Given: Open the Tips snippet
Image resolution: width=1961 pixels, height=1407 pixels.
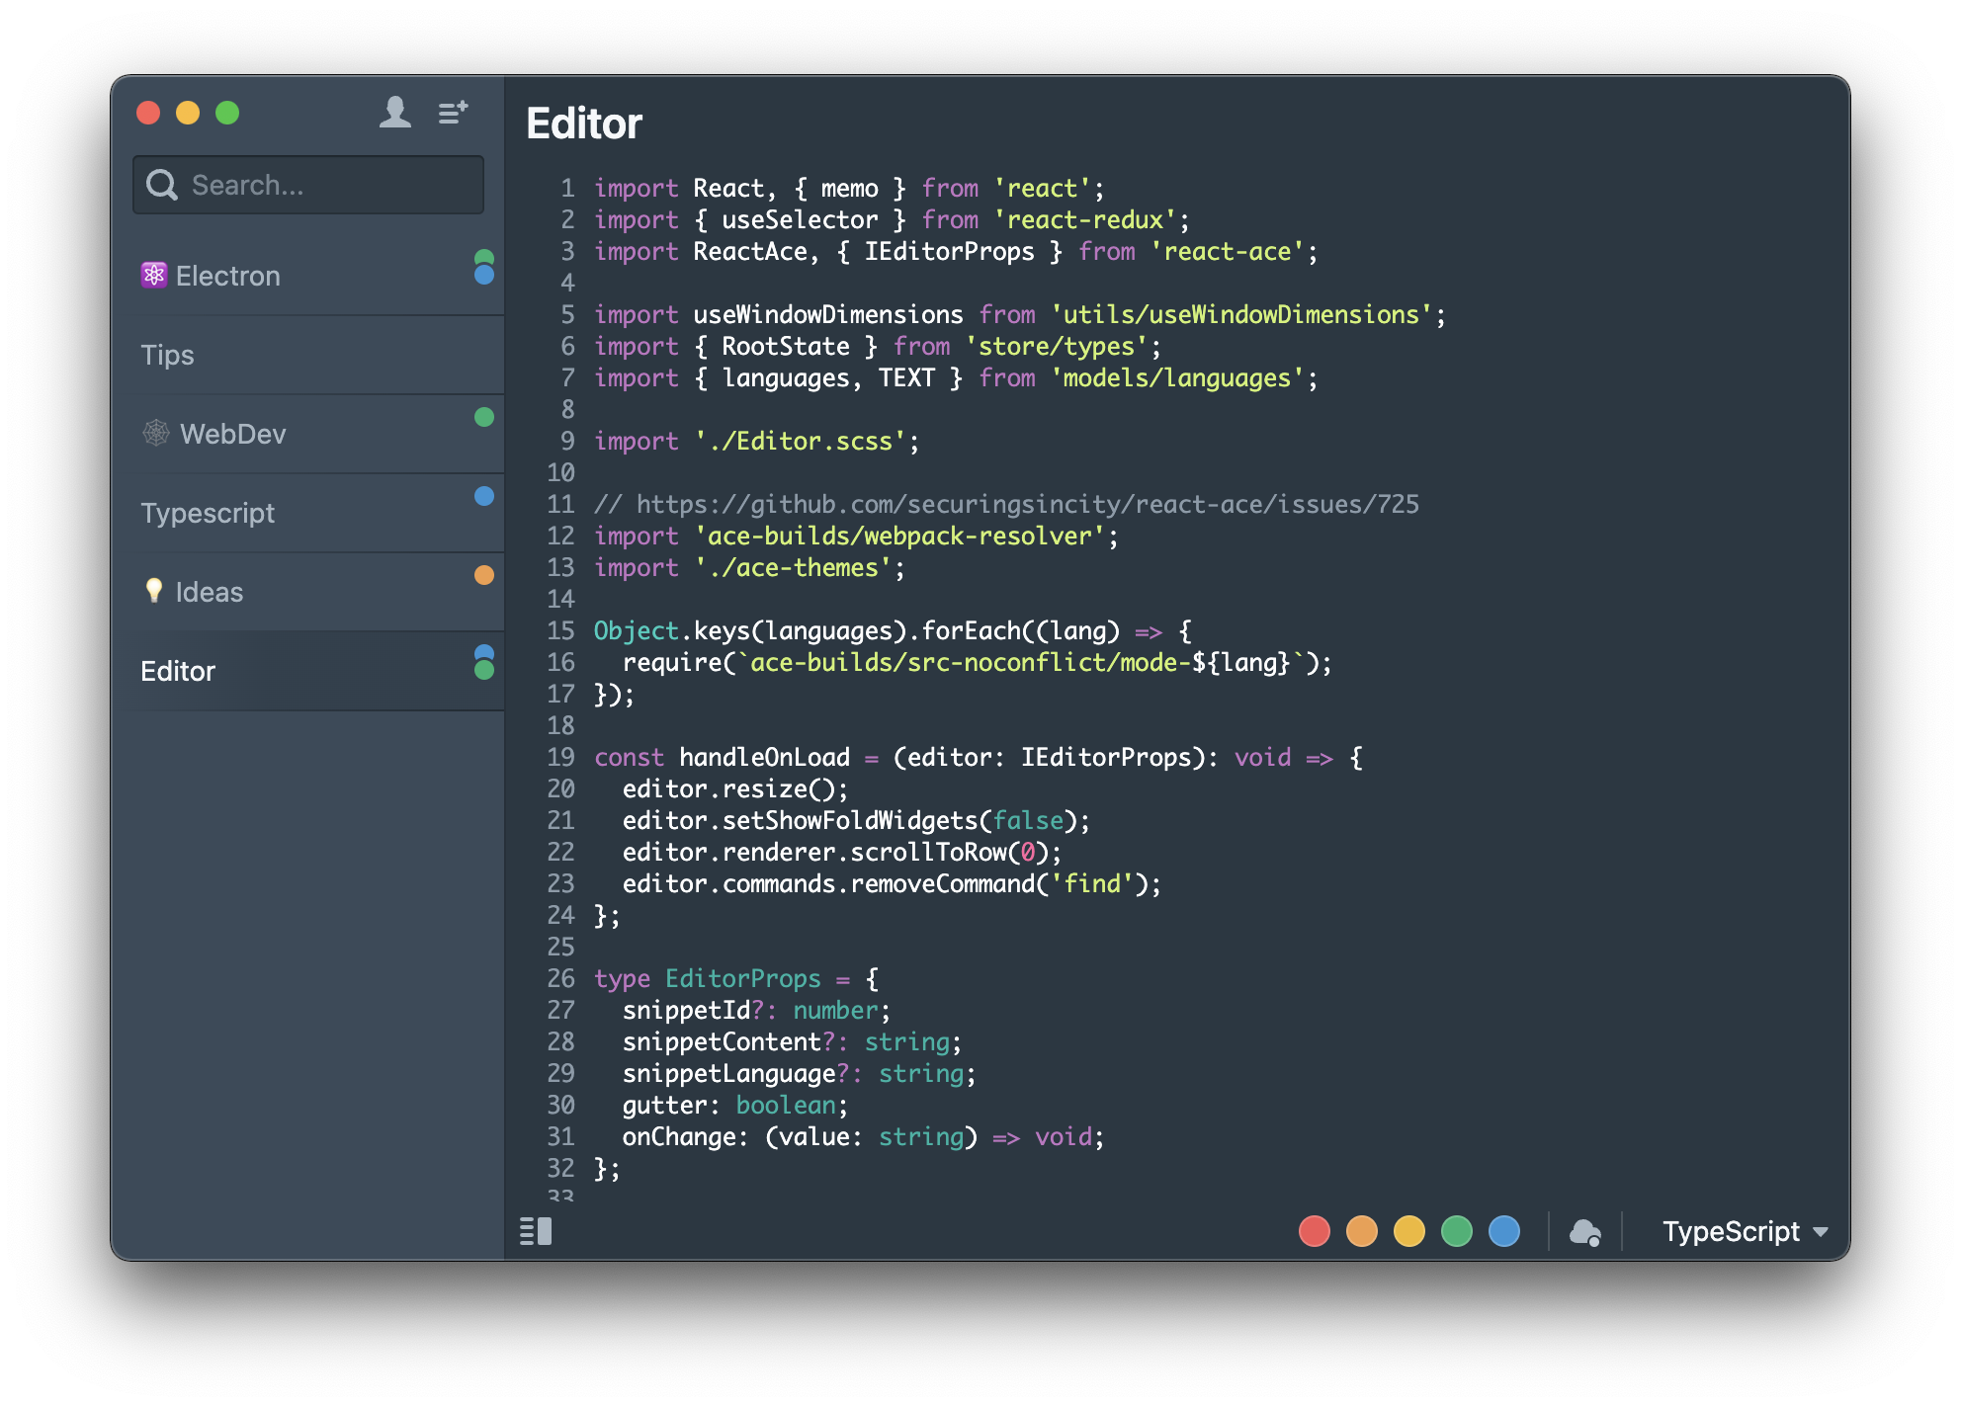Looking at the screenshot, I should tap(308, 355).
